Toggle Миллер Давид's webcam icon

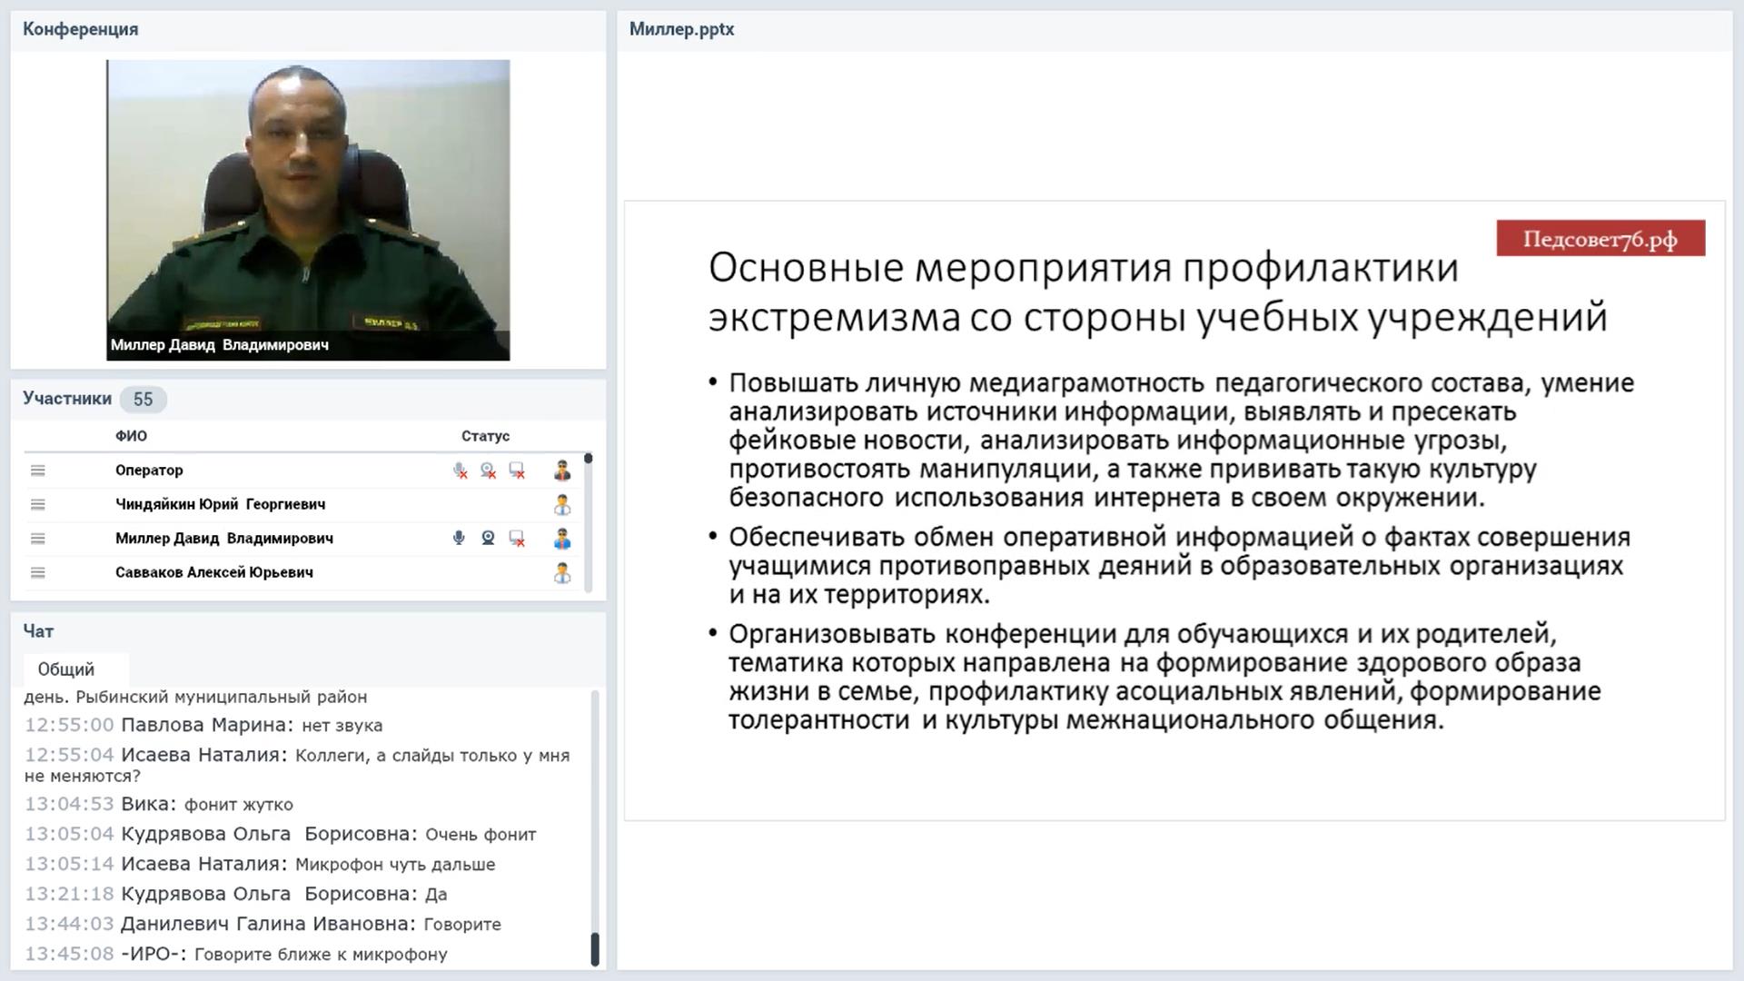coord(488,539)
